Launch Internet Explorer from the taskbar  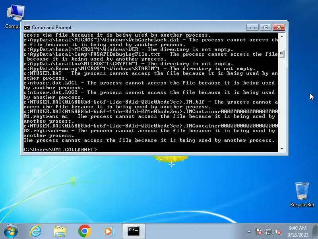[x=35, y=231]
